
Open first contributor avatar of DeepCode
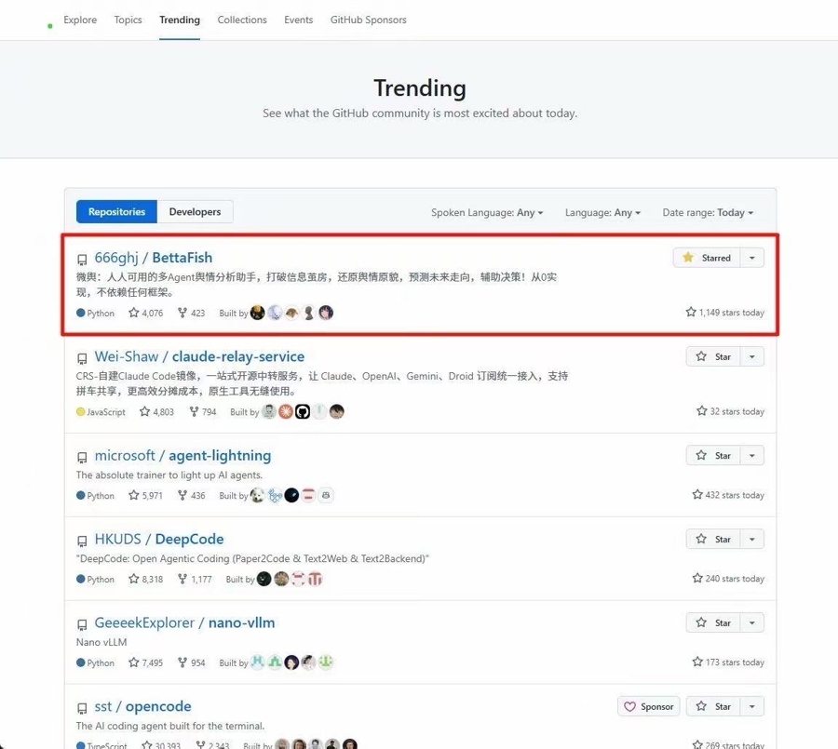(264, 579)
